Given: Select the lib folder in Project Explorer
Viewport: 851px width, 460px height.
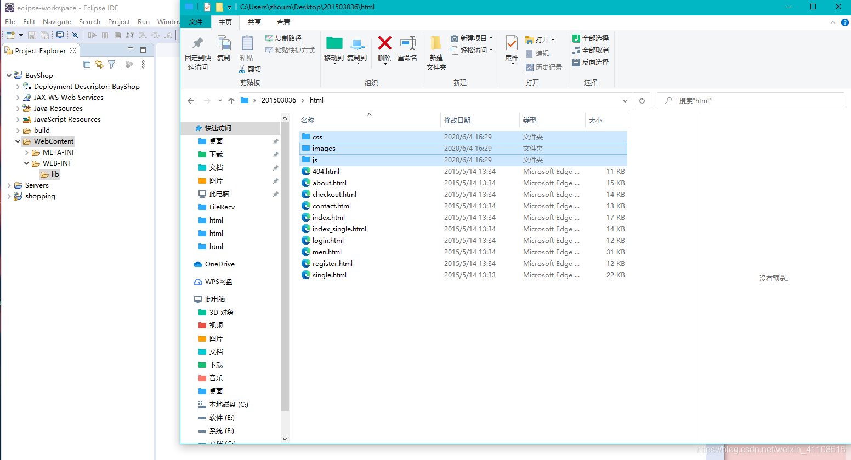Looking at the screenshot, I should point(50,174).
